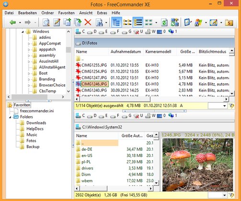Sort by Blitzlichtmodus column header
241x201 pixels.
point(213,52)
